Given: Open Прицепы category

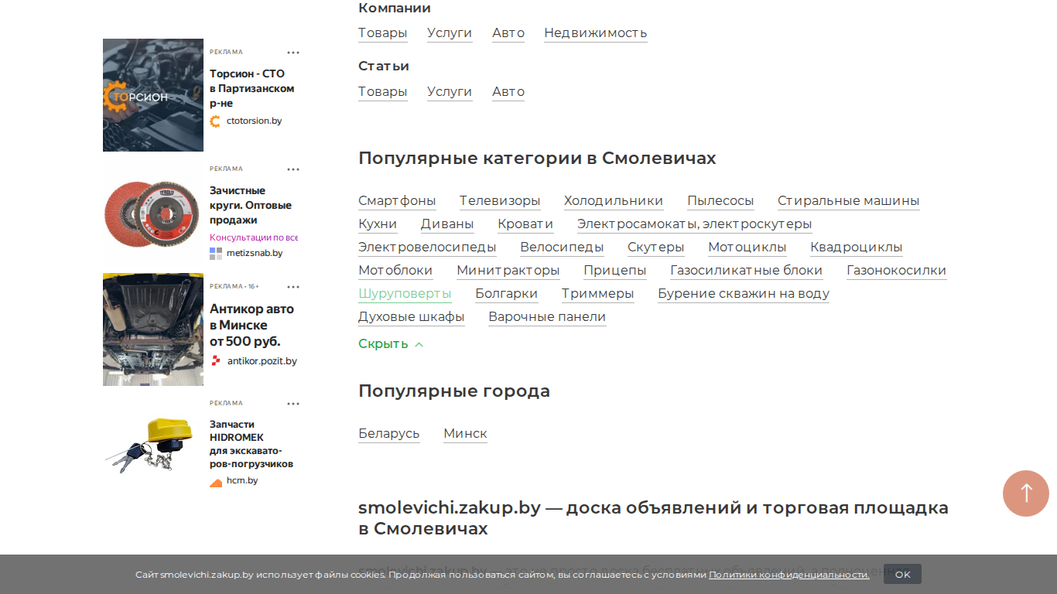Looking at the screenshot, I should point(615,271).
